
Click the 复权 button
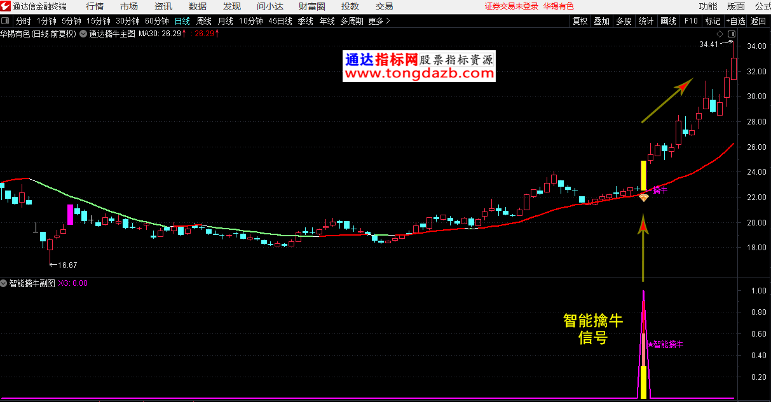580,21
